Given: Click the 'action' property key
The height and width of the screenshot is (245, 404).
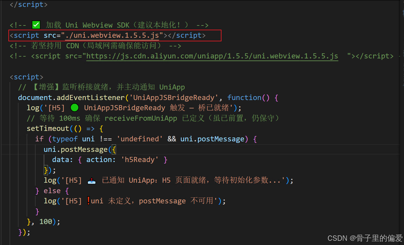Looking at the screenshot, I should coord(99,160).
